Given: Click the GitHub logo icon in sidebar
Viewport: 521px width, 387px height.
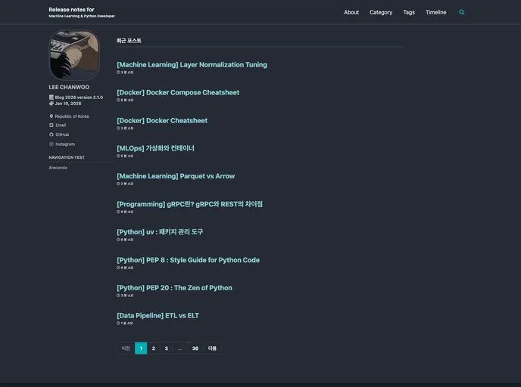Looking at the screenshot, I should pyautogui.click(x=51, y=135).
